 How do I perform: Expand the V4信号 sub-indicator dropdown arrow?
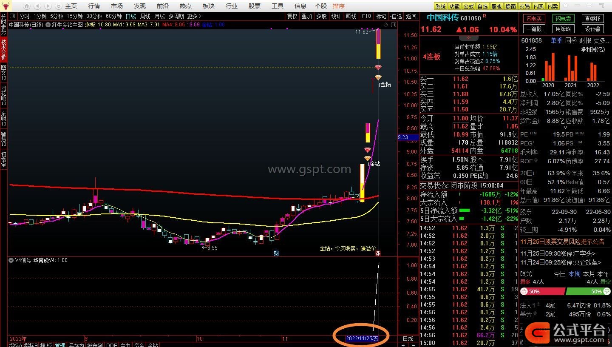tap(11, 260)
